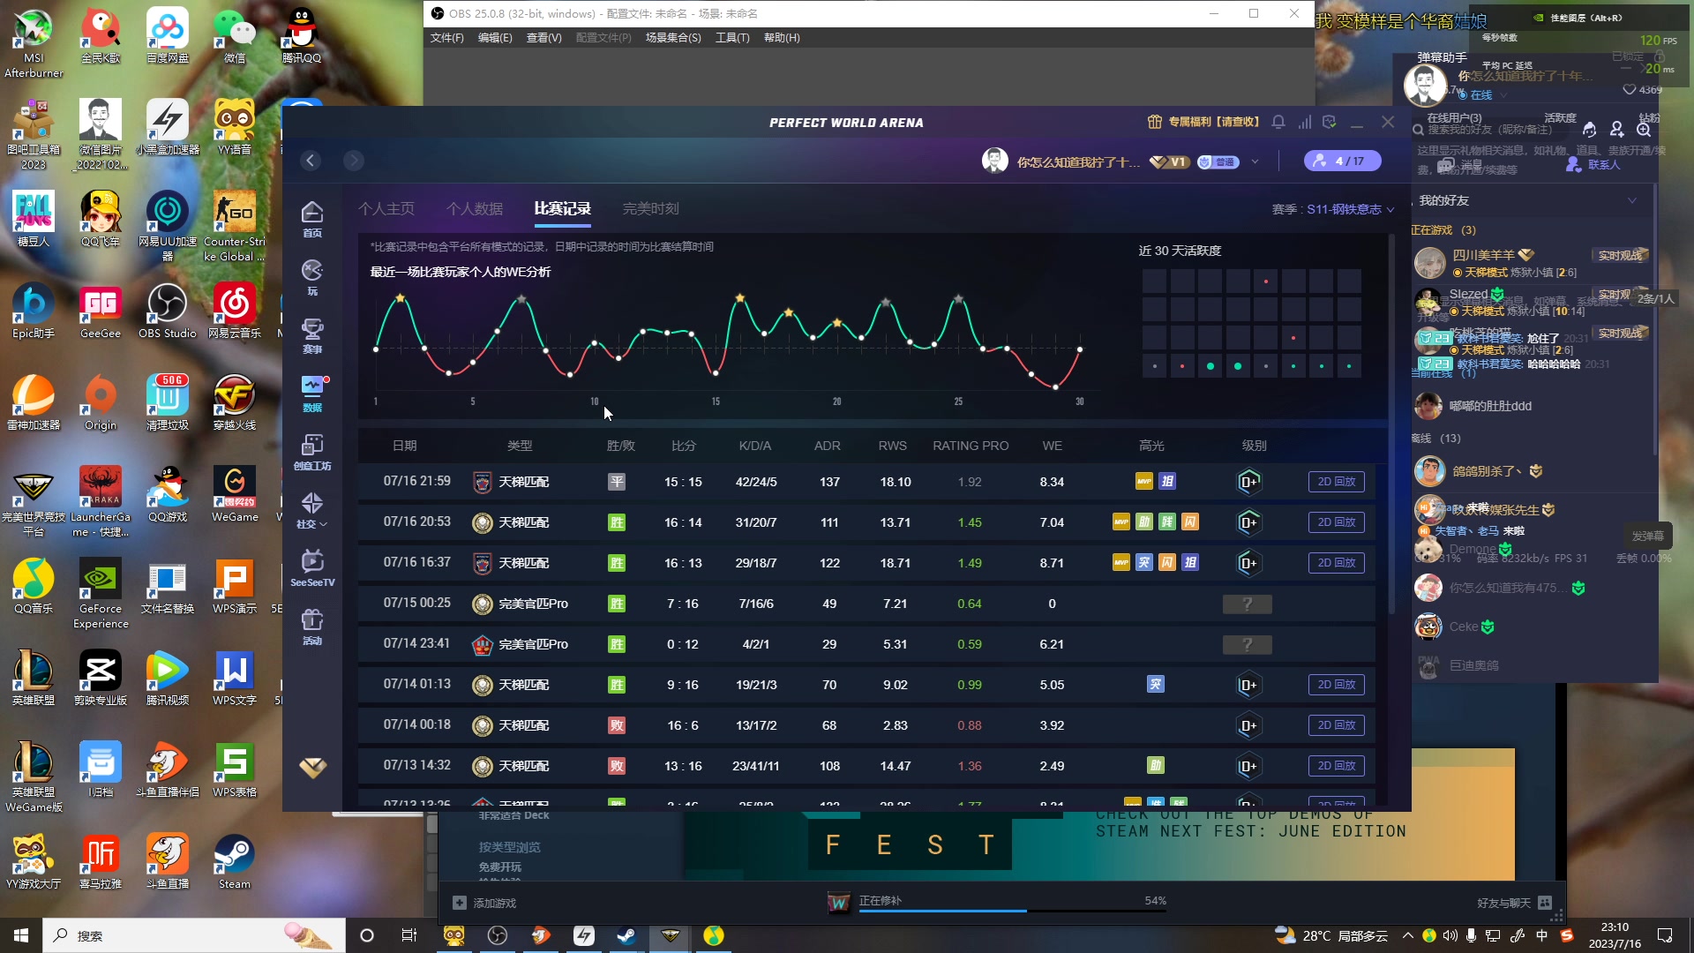Click the gold diamond VIP icon at sidebar bottom
1694x953 pixels.
[312, 768]
